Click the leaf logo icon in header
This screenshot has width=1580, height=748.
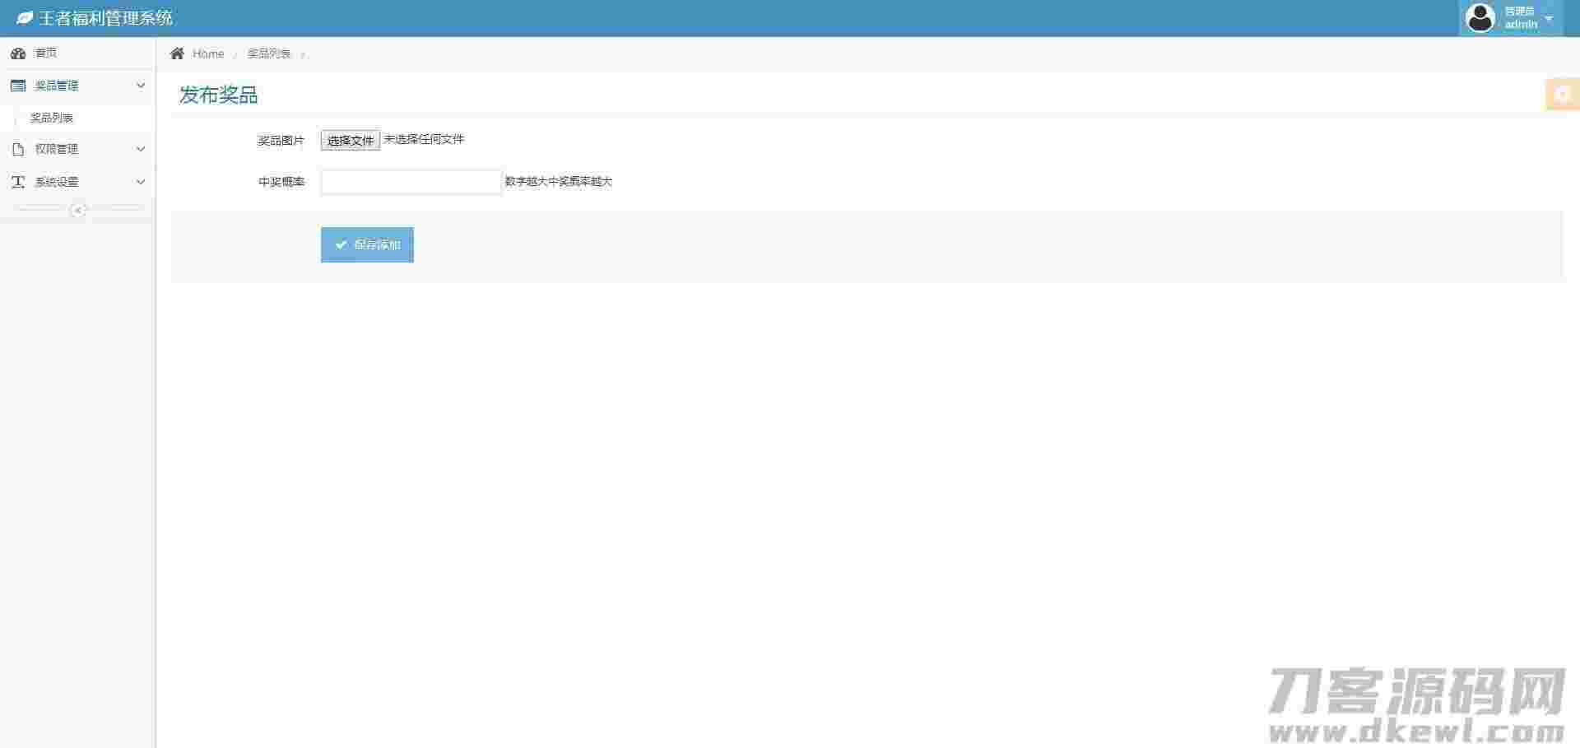click(x=25, y=17)
